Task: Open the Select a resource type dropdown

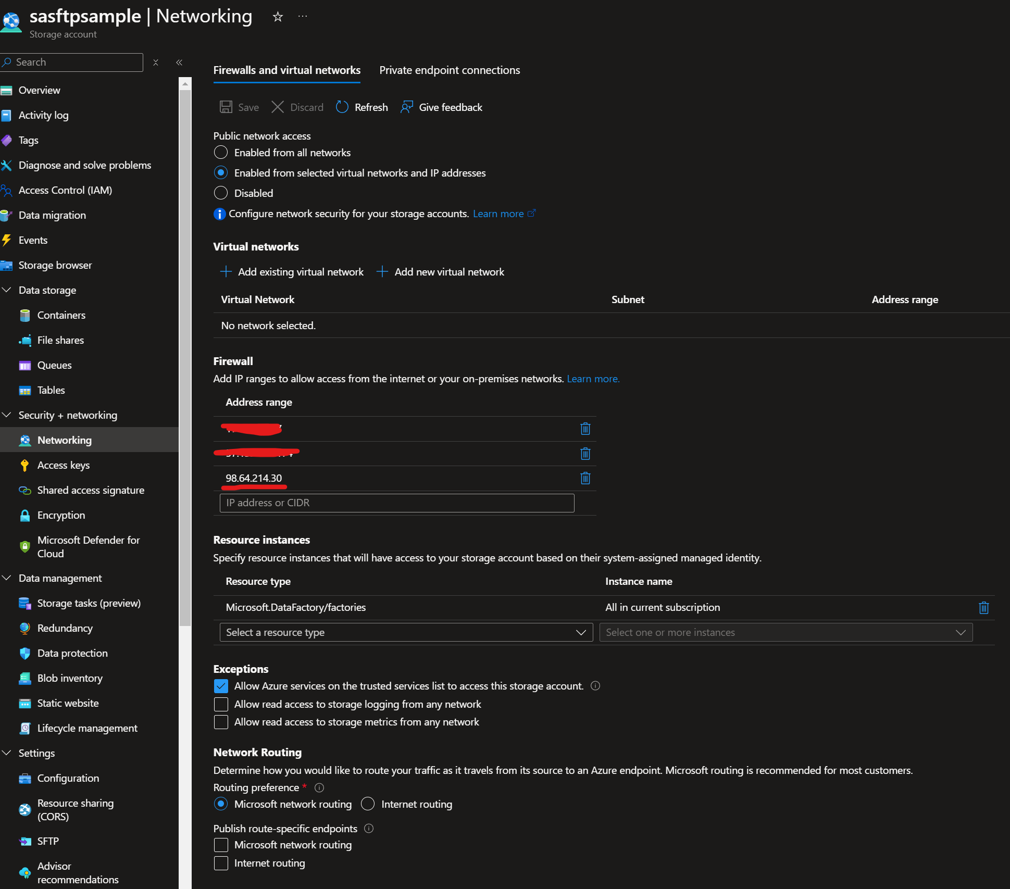Action: point(405,632)
